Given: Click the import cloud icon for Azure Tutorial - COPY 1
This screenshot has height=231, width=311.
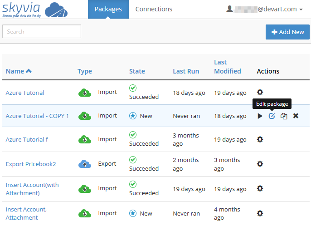Looking at the screenshot, I should click(85, 116).
